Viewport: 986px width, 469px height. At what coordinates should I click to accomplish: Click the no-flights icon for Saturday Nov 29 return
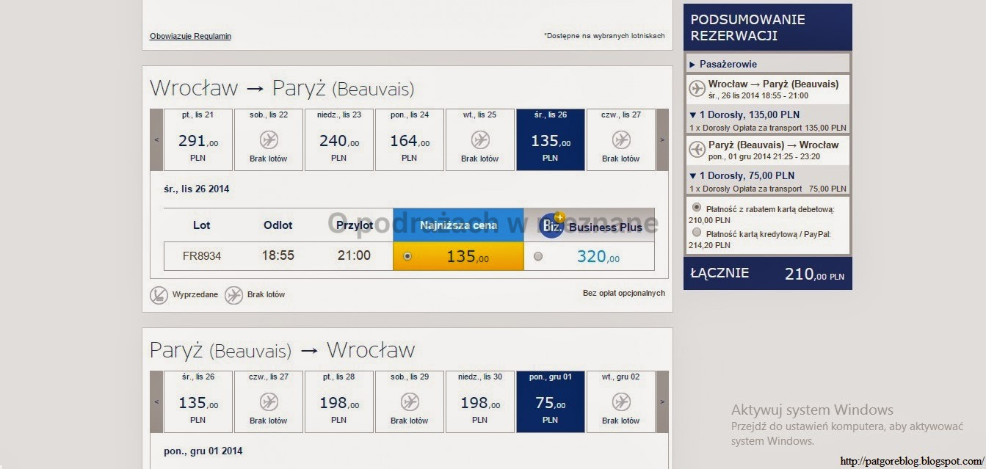point(410,401)
